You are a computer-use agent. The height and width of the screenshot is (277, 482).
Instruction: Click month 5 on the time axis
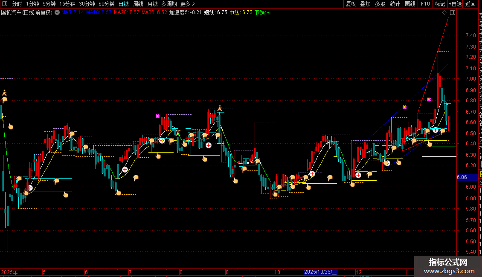(44, 272)
